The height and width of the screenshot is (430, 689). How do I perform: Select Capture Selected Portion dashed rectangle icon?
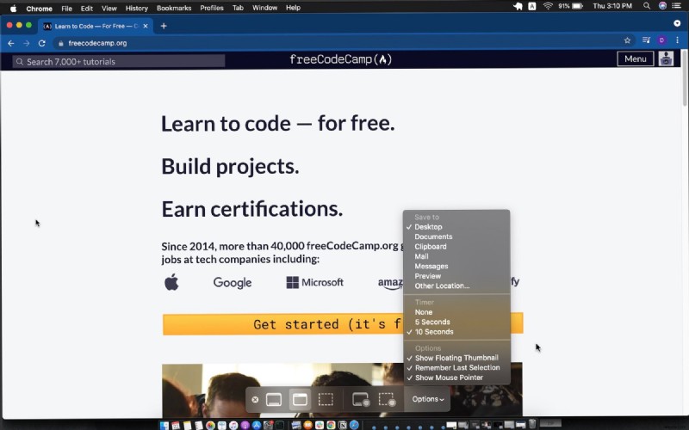(326, 400)
